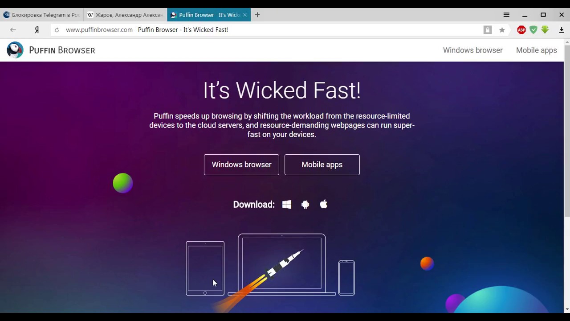The height and width of the screenshot is (321, 570).
Task: Click the site protection lock icon
Action: 488,30
